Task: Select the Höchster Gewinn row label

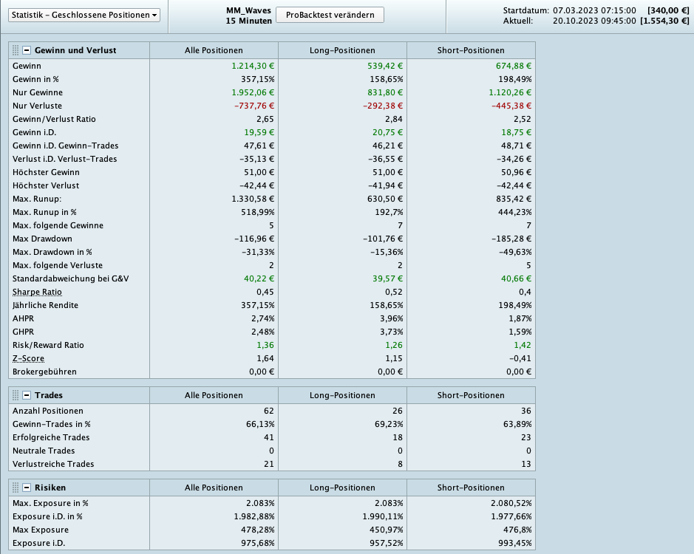Action: (x=46, y=172)
